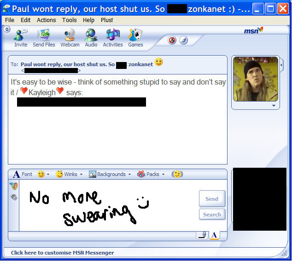Send a nudge

pyautogui.click(x=177, y=174)
